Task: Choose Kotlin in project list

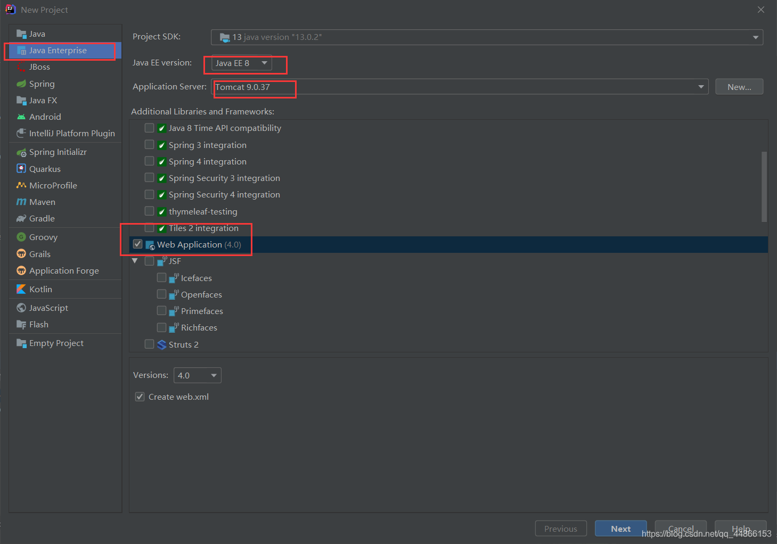Action: click(65, 289)
